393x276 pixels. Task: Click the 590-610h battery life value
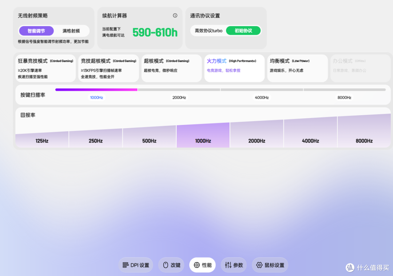(155, 32)
